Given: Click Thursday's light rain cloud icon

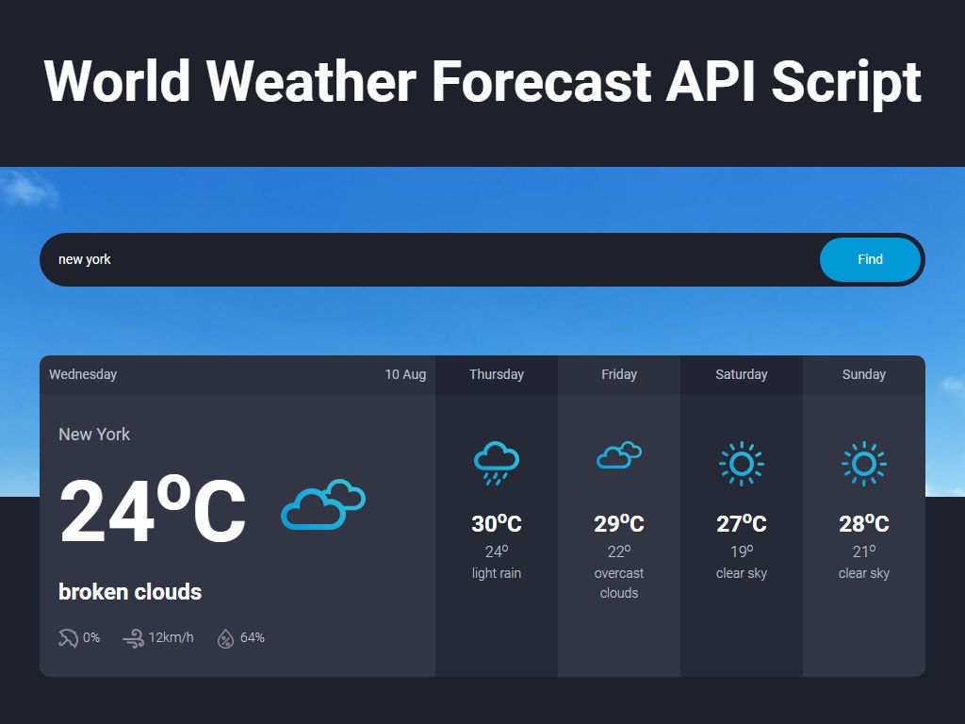Looking at the screenshot, I should (497, 462).
